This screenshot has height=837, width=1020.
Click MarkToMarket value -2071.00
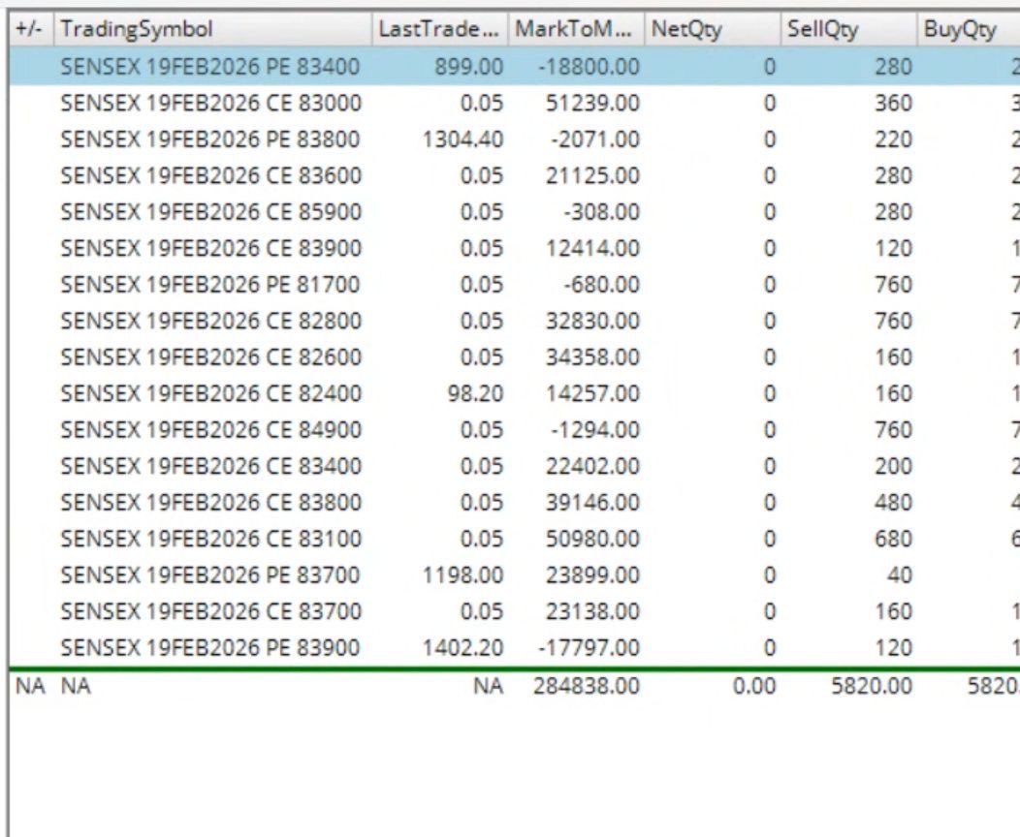click(595, 139)
